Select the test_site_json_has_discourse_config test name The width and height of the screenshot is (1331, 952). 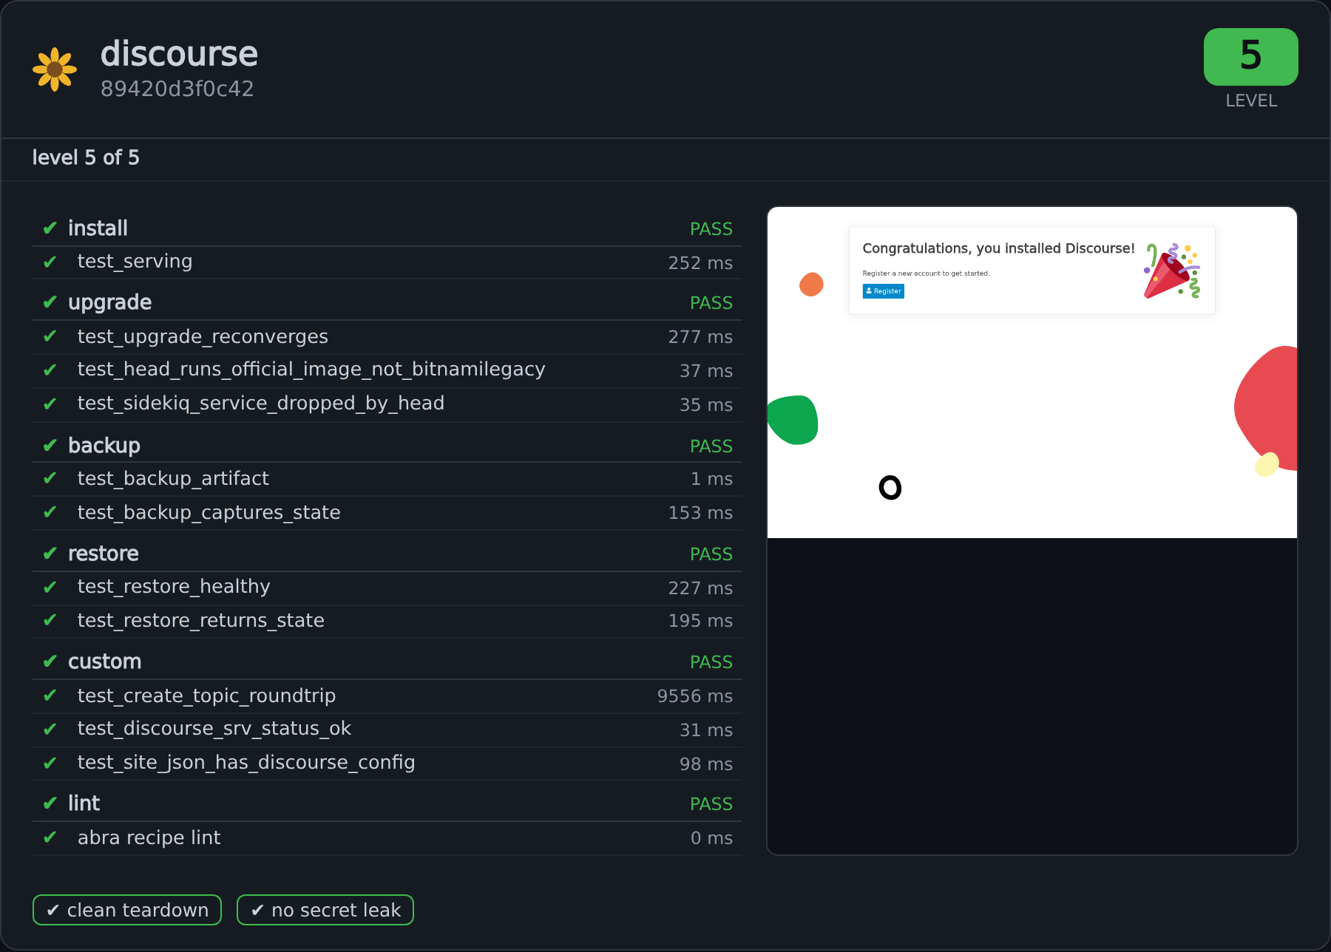[246, 763]
